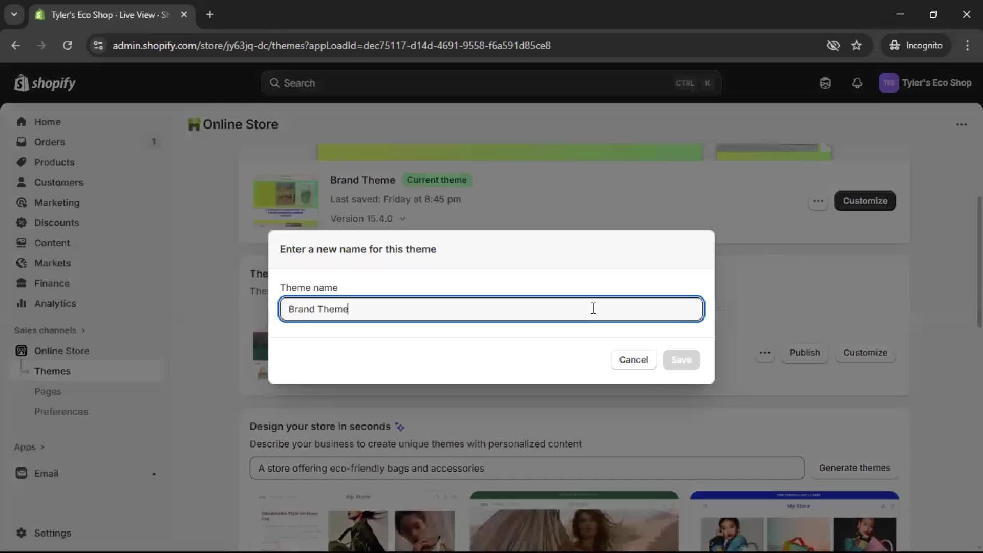Switch to the Themes sidebar item
This screenshot has width=983, height=553.
(53, 371)
